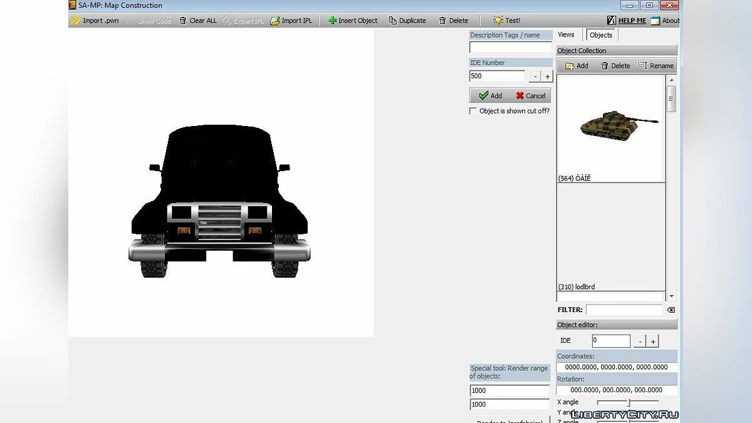Click the green Insert Object plus icon
Viewport: 752px width, 423px height.
point(333,21)
